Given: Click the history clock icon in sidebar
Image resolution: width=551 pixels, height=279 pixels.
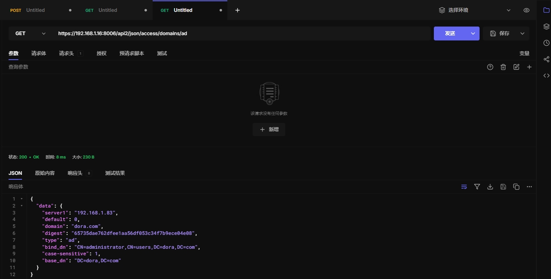Looking at the screenshot, I should click(x=546, y=43).
